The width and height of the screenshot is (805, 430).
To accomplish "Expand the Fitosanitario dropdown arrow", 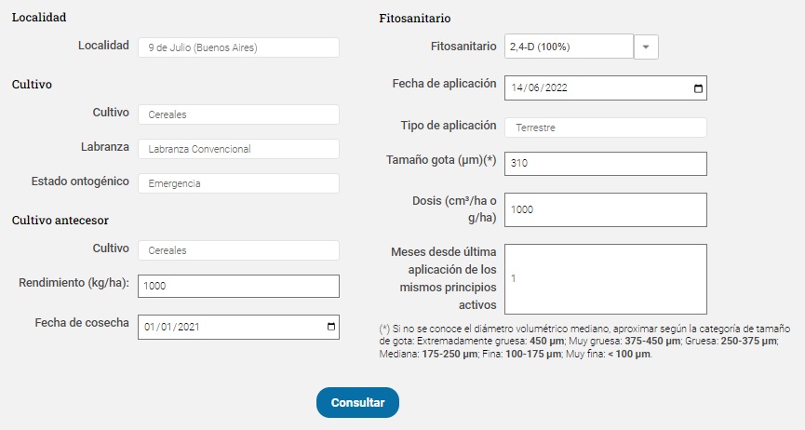I will click(646, 47).
